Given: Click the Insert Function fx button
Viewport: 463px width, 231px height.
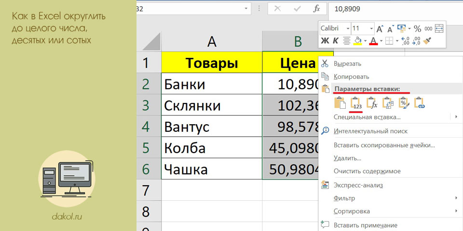Looking at the screenshot, I should (316, 9).
